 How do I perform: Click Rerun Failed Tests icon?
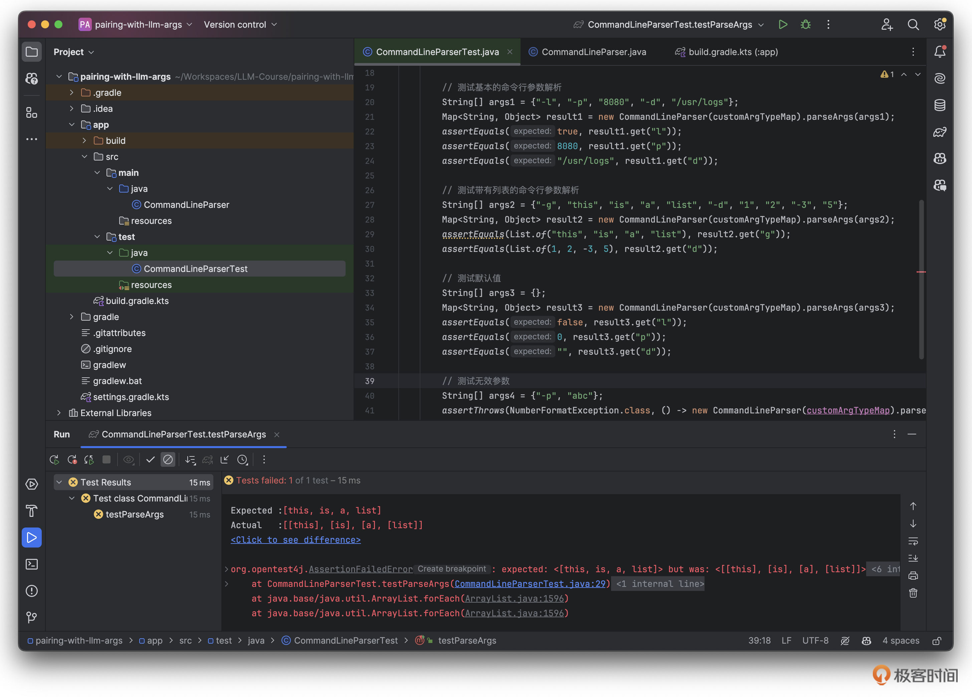[72, 460]
